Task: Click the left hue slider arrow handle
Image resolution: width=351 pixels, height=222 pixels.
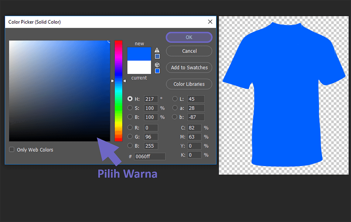Action: coord(112,81)
